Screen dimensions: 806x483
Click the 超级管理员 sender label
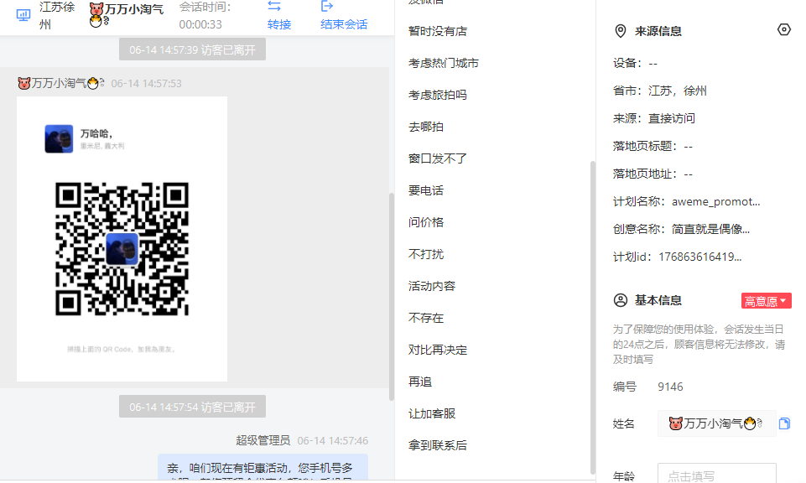(263, 440)
